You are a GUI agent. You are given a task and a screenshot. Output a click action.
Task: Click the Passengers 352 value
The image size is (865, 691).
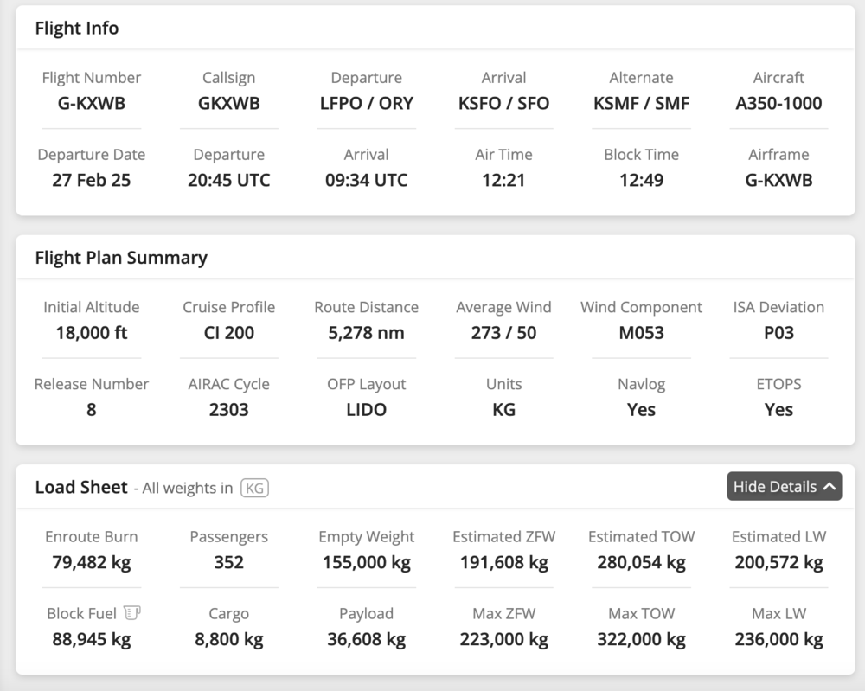coord(228,562)
